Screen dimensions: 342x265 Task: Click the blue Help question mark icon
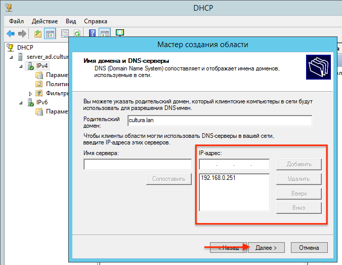[93, 34]
